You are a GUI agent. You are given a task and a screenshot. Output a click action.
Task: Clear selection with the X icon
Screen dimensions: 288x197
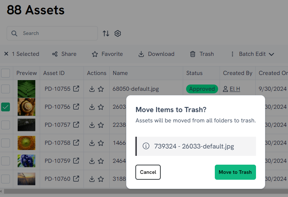coord(6,54)
